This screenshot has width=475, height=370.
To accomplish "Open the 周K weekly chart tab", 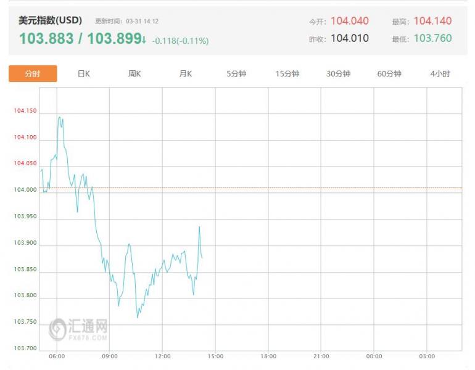I will pyautogui.click(x=134, y=74).
